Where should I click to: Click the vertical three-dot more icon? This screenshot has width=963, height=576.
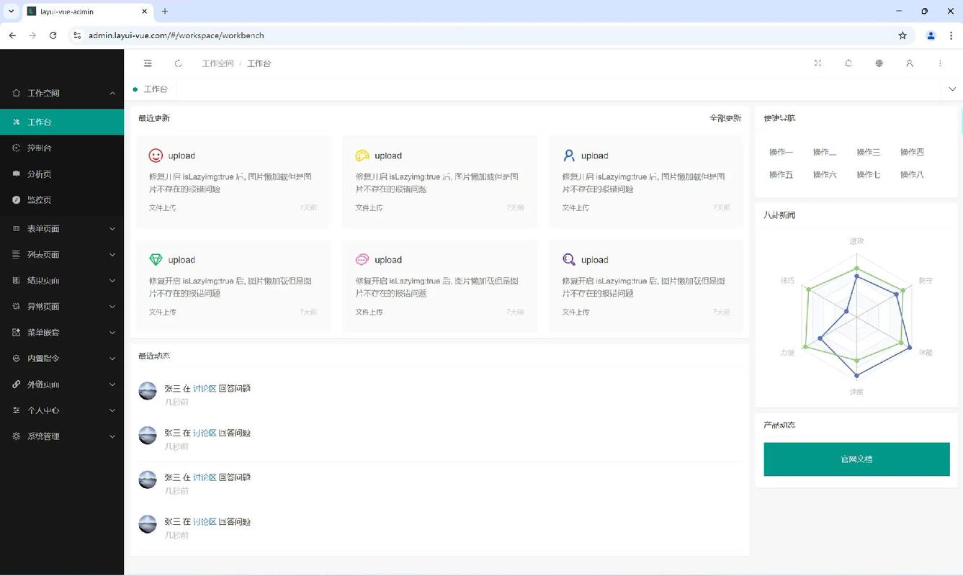[940, 63]
